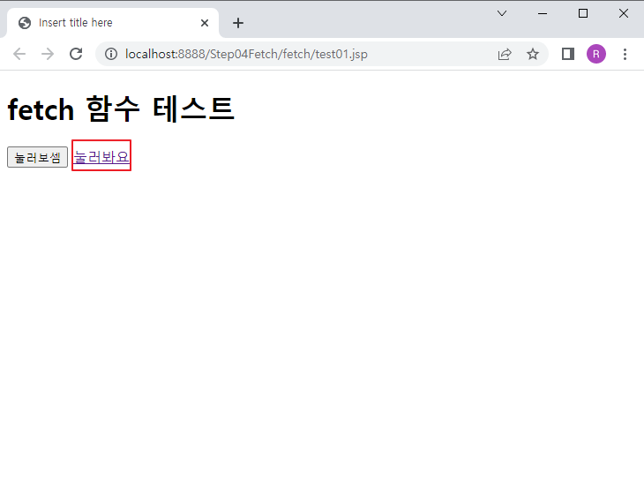Click the 눌러보셈 button
The height and width of the screenshot is (502, 644).
tap(37, 157)
